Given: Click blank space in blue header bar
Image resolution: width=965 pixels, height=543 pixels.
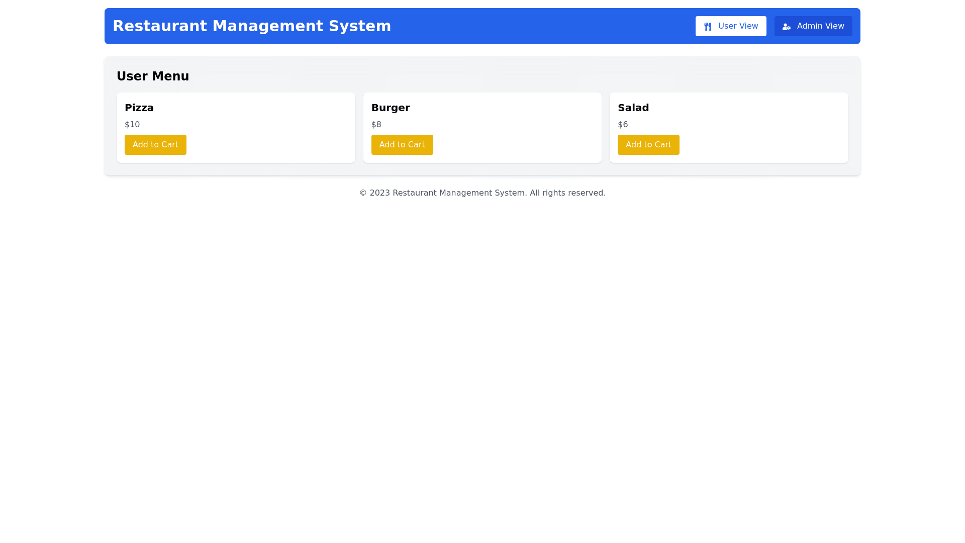Looking at the screenshot, I should [543, 26].
